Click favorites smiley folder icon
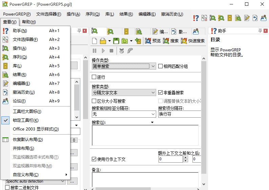Viewport: 269px width, 190px height. [x=125, y=41]
